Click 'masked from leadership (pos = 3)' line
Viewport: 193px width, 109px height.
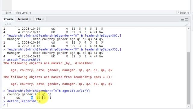(x=58, y=77)
